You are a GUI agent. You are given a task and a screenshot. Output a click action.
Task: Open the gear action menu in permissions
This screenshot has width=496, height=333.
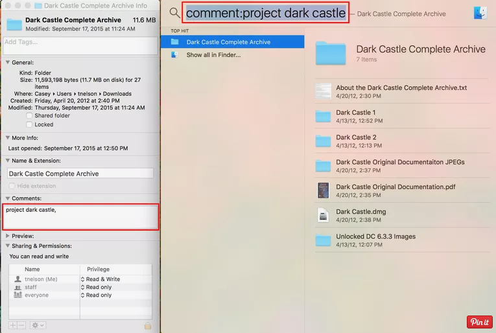[38, 325]
